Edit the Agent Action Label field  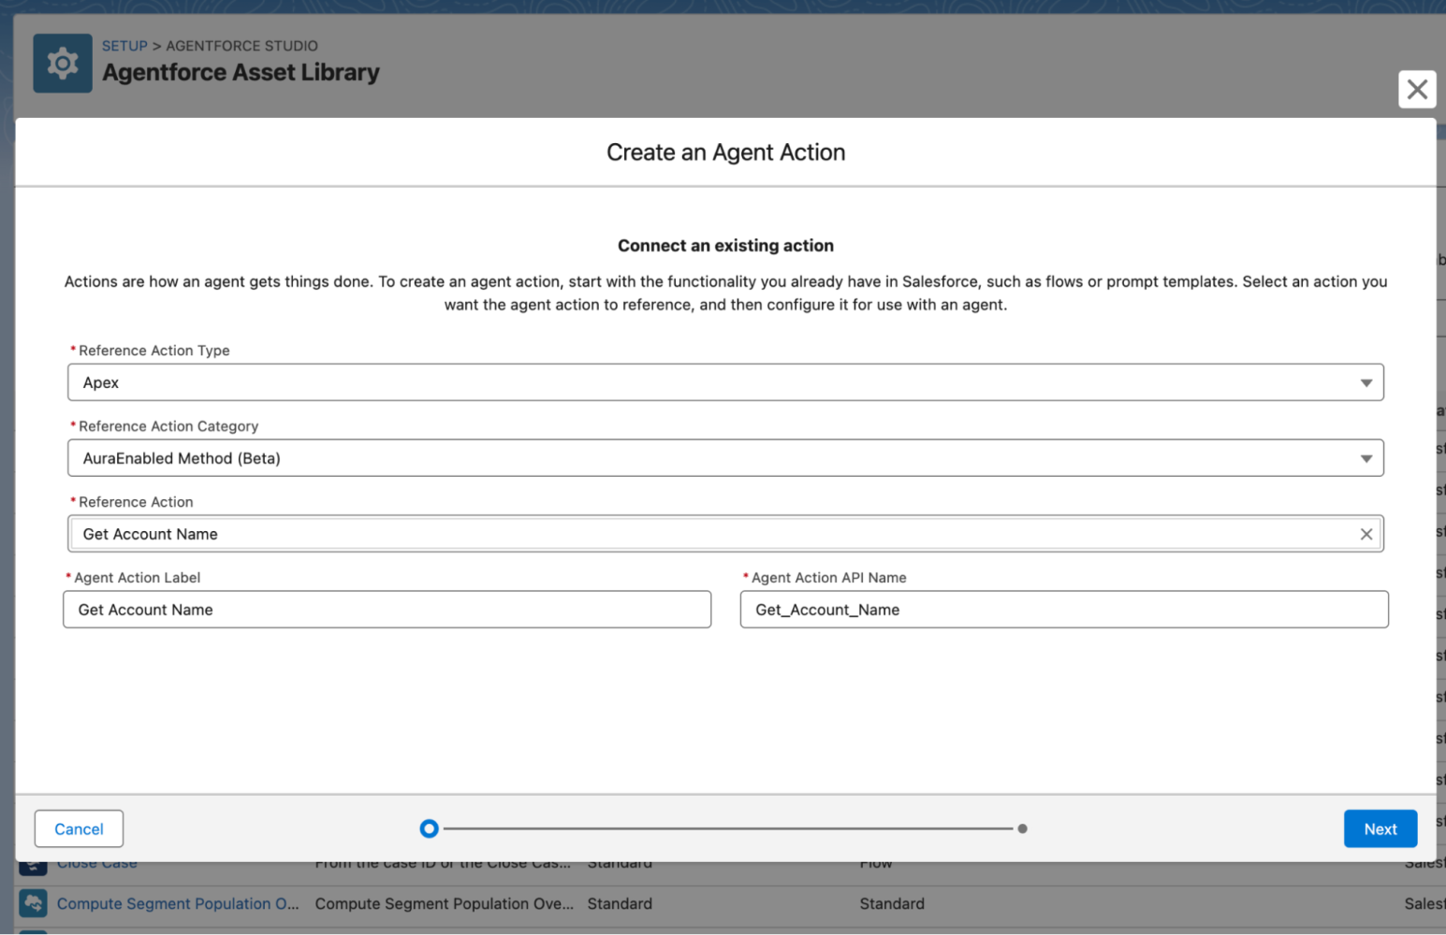tap(387, 610)
